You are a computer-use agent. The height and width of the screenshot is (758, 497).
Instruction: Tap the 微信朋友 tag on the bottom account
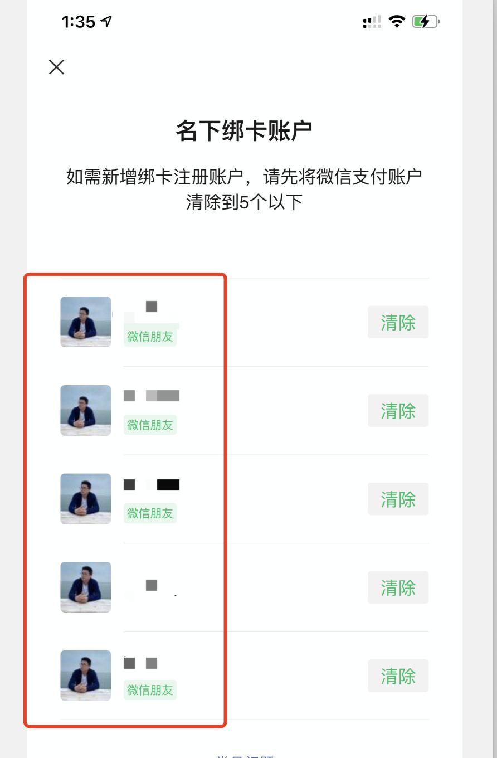click(x=149, y=689)
